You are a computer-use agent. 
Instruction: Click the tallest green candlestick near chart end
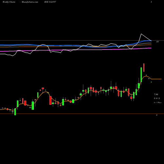tap(141, 74)
